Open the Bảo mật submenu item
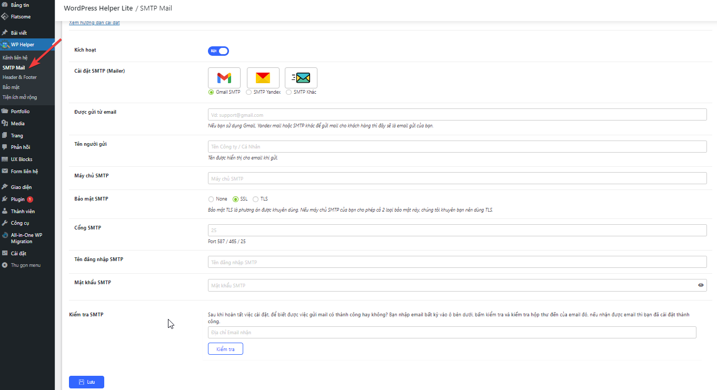This screenshot has height=390, width=717. [11, 87]
